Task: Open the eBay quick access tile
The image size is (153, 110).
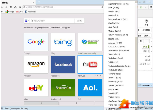Action: [x=36, y=88]
